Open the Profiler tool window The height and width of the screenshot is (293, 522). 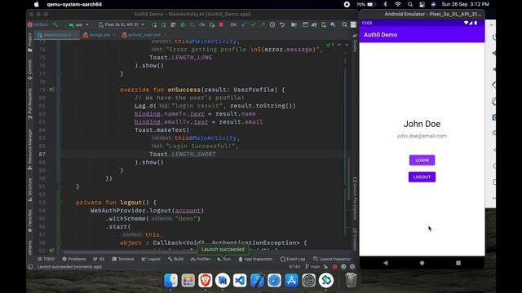click(200, 259)
